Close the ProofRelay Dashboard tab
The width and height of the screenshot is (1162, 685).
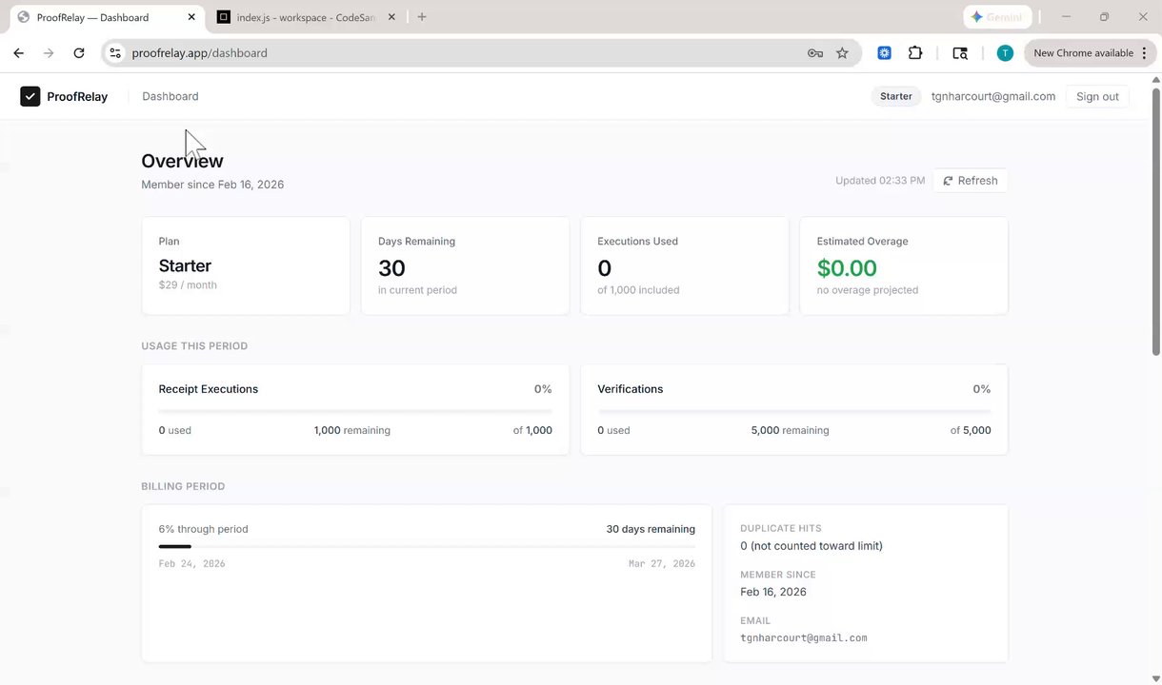[x=191, y=17]
